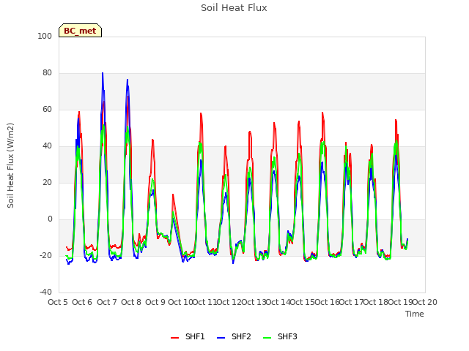Toggle the SHF3 legend entry
Viewport: 469px width, 351px height.
(280, 336)
